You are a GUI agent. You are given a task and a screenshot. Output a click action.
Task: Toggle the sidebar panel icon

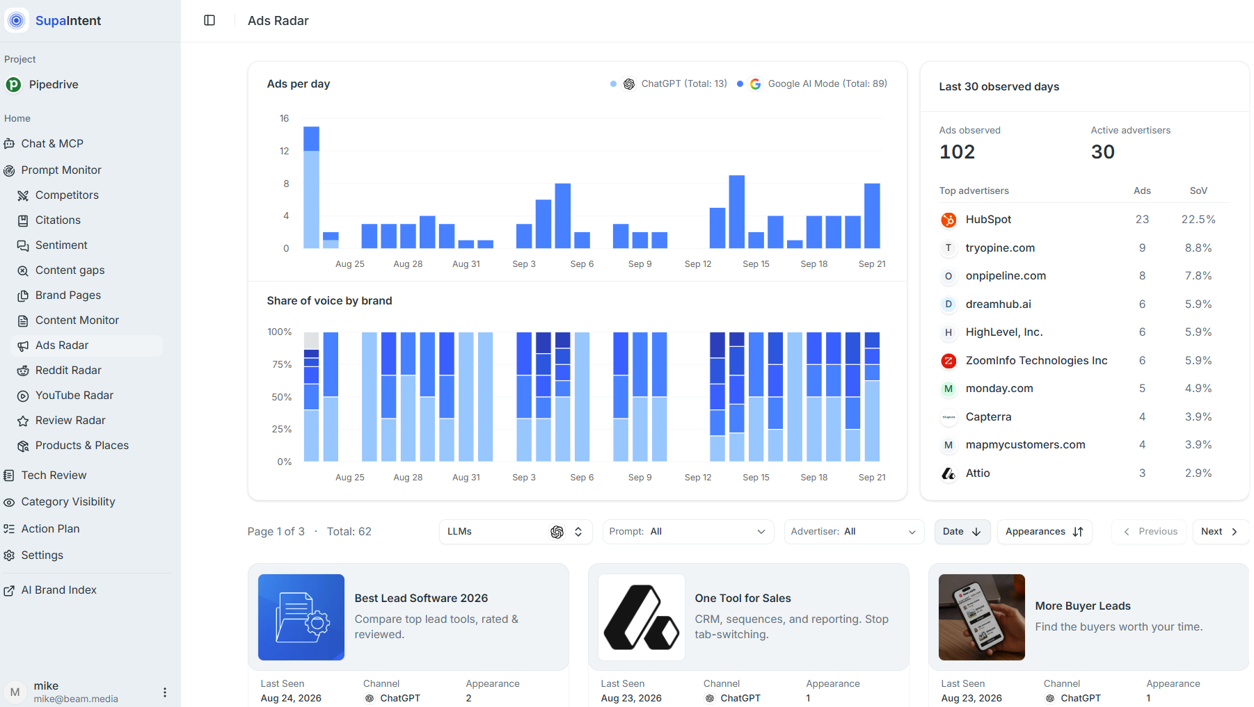tap(209, 20)
